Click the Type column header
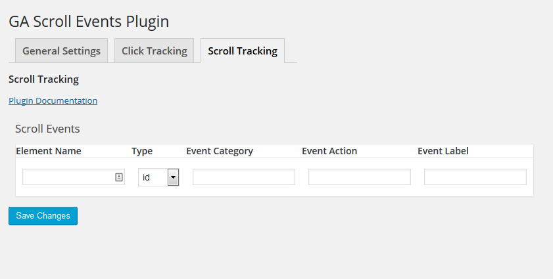Viewport: 553px width, 279px height. click(142, 151)
